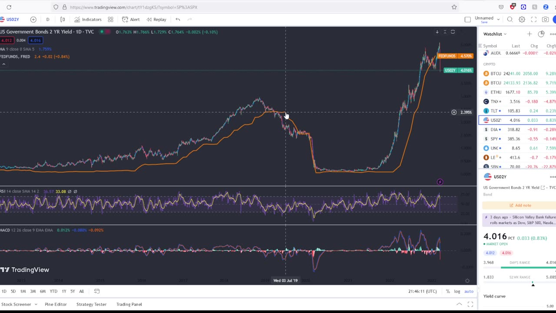The height and width of the screenshot is (313, 556).
Task: Open the timezone 21:46:11 (UTC) menu
Action: 423,291
